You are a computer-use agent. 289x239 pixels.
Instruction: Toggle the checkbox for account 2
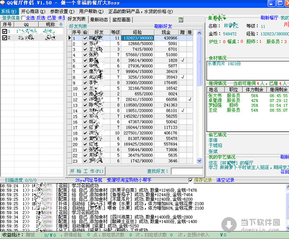5,38
